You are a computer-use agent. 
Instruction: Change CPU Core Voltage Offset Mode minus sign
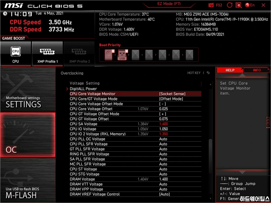point(162,104)
